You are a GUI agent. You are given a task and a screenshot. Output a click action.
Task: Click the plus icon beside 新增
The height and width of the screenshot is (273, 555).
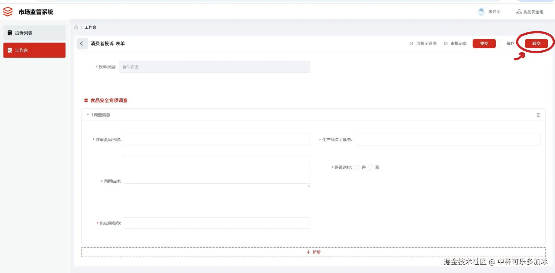click(308, 252)
